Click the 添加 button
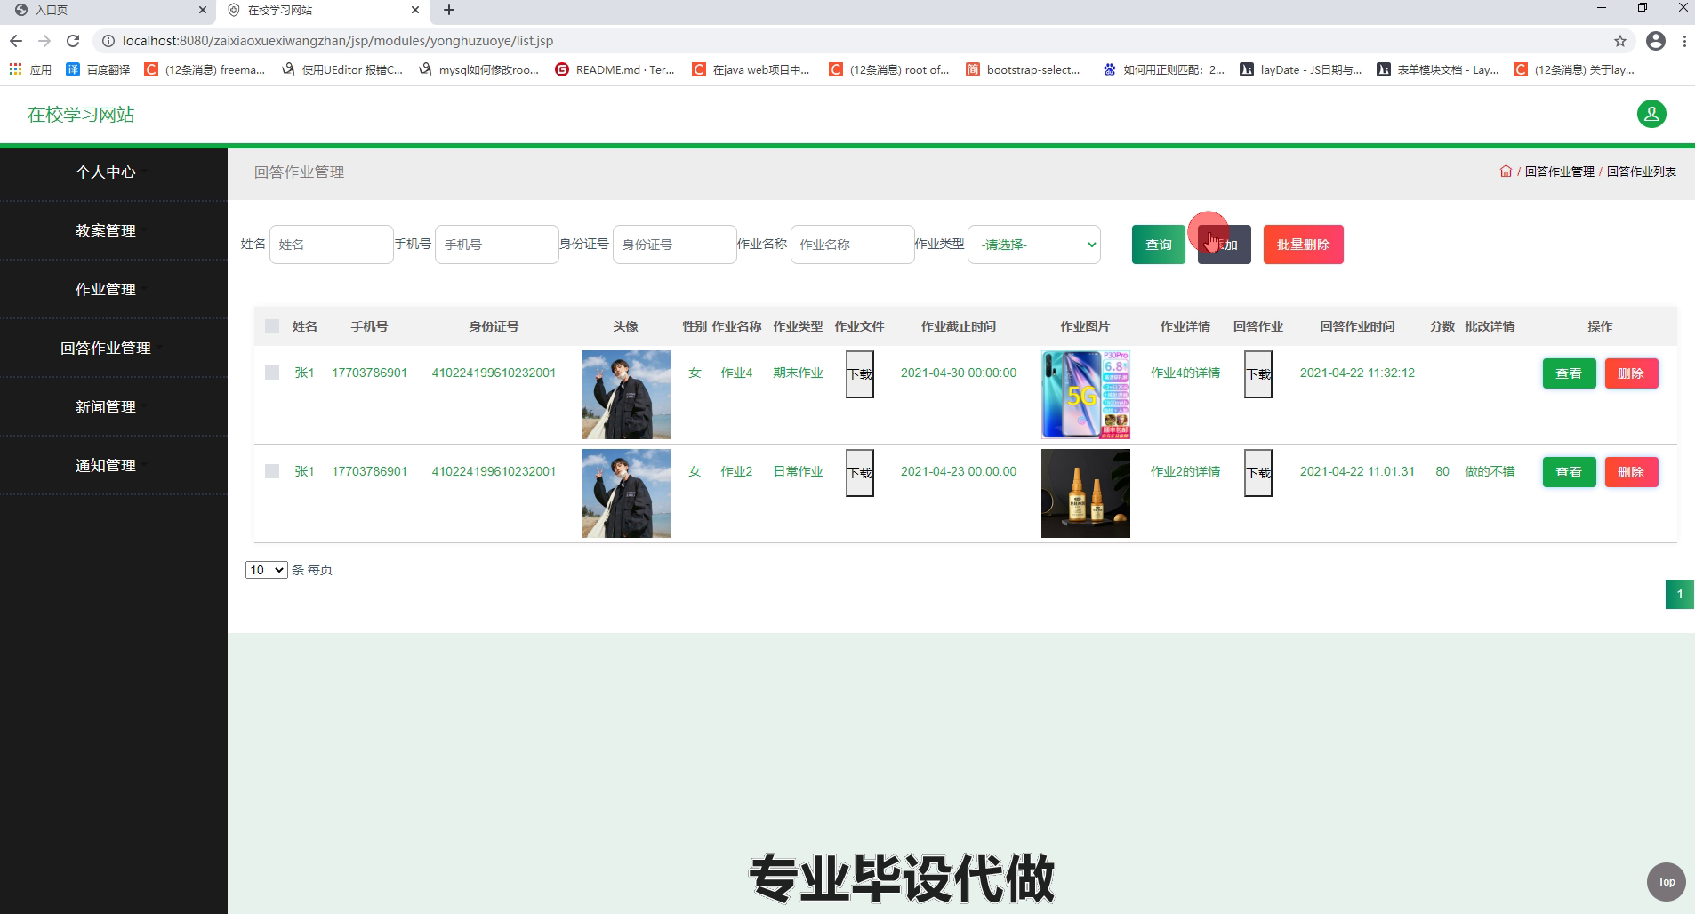The height and width of the screenshot is (914, 1695). point(1225,245)
